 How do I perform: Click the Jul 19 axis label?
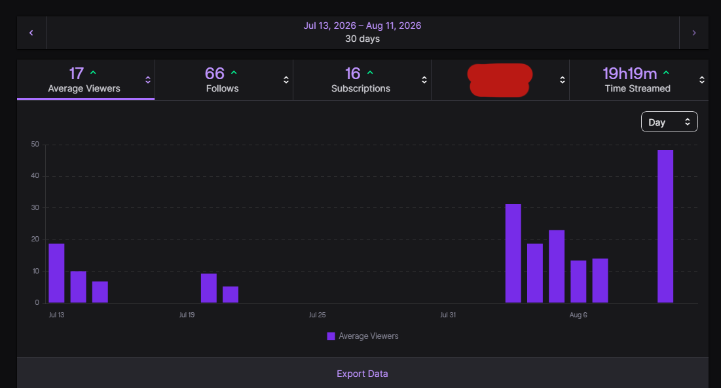pyautogui.click(x=187, y=315)
